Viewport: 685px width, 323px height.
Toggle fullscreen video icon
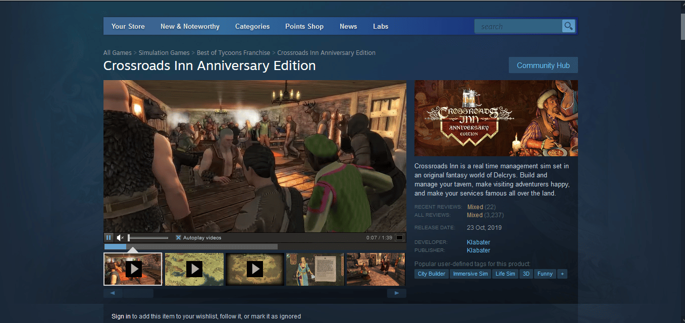(x=399, y=238)
